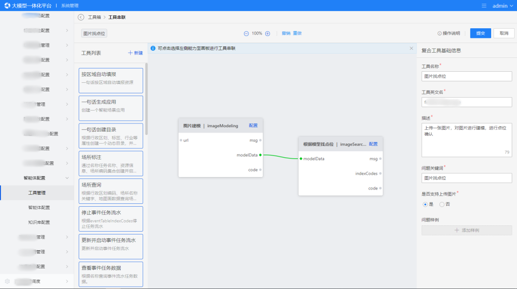The image size is (517, 289).
Task: Click the platform logo icon
Action: [6, 6]
